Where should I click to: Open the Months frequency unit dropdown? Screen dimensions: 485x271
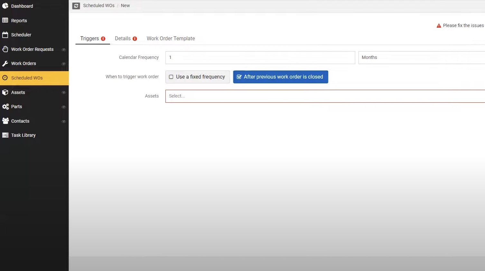(418, 57)
